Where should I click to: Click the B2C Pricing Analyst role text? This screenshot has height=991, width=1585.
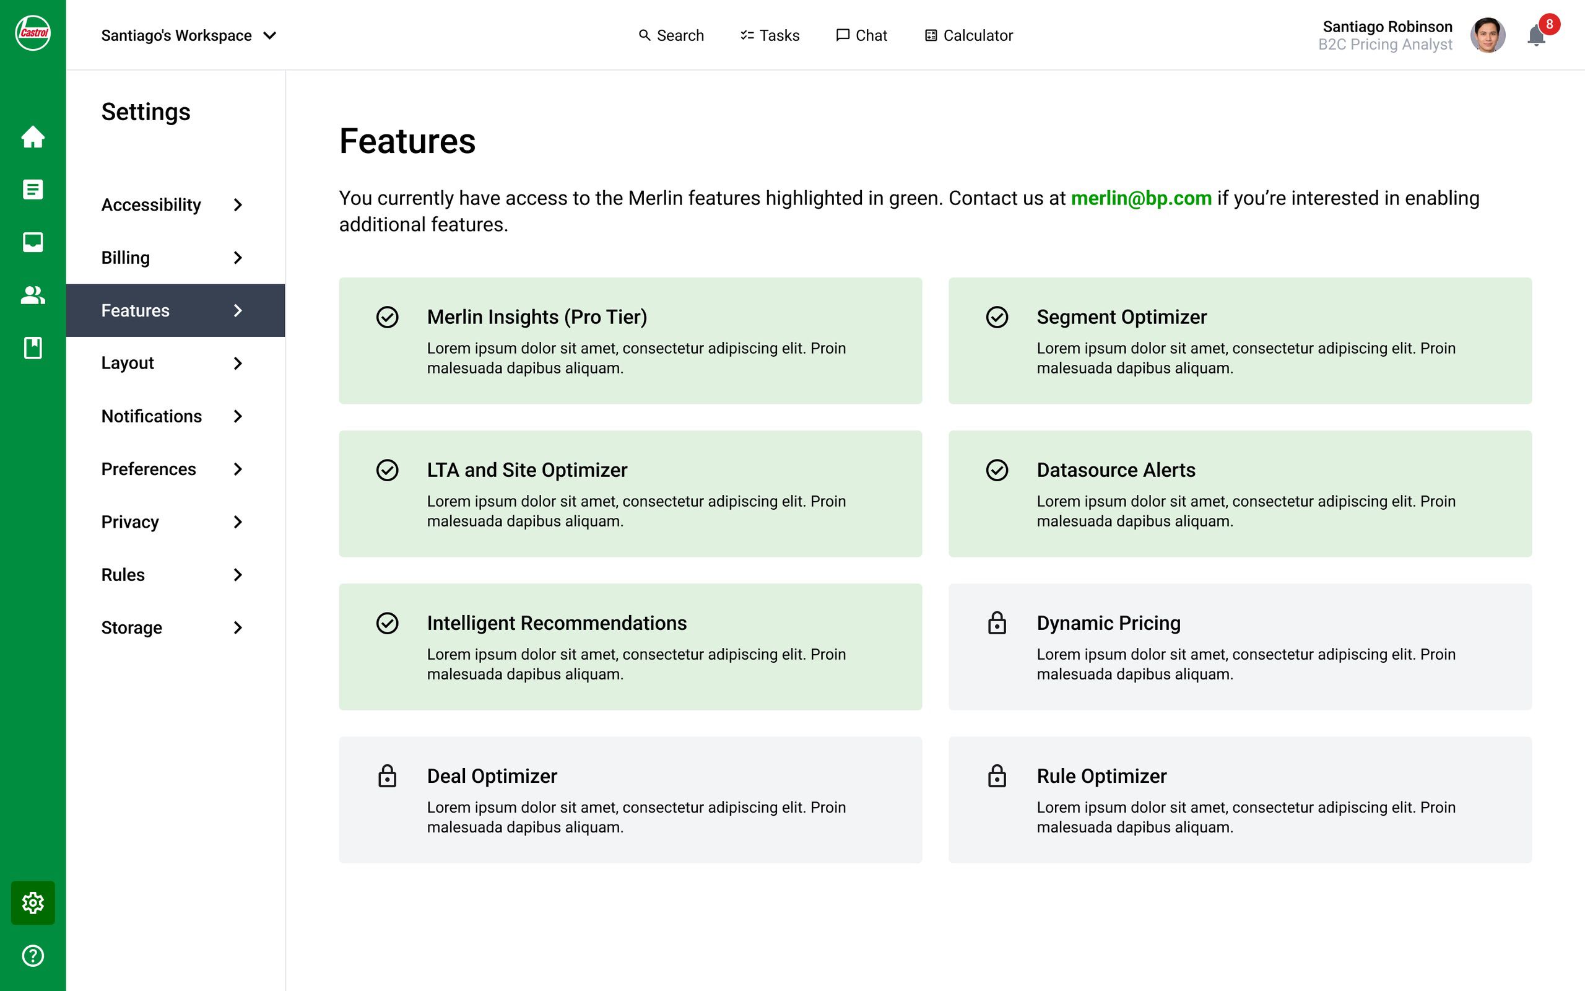pyautogui.click(x=1385, y=45)
